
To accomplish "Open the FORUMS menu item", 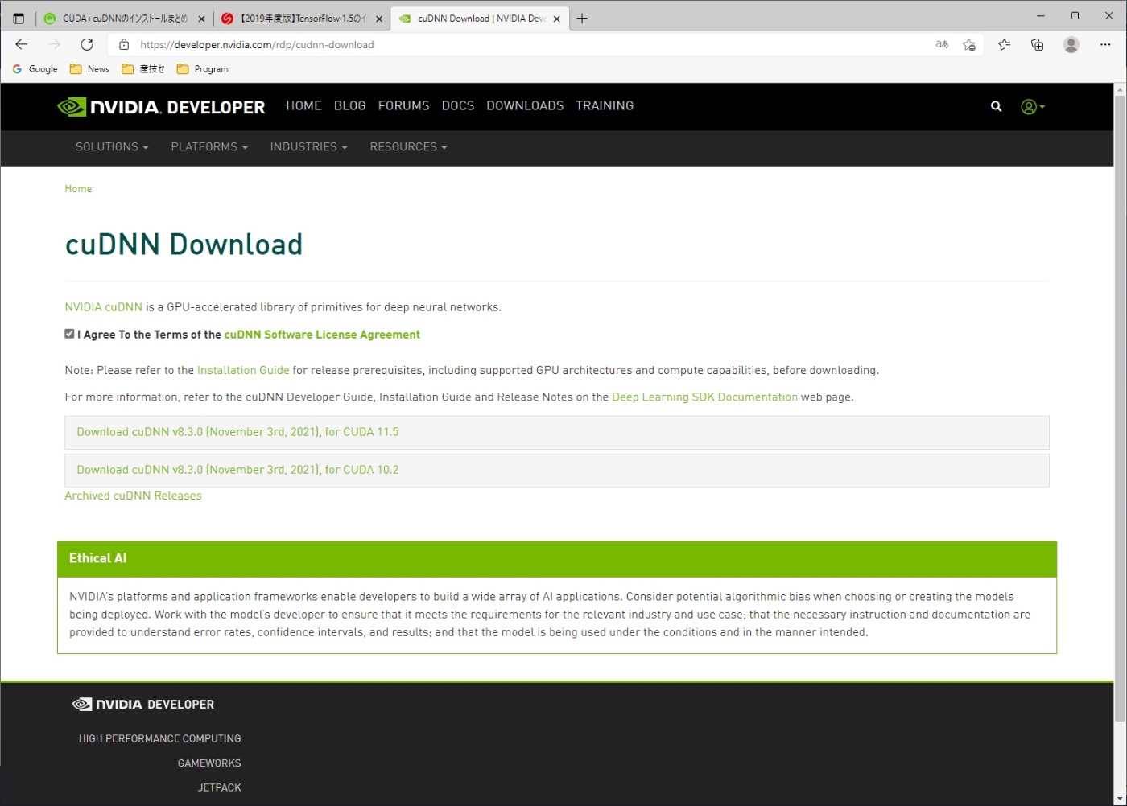I will click(403, 106).
